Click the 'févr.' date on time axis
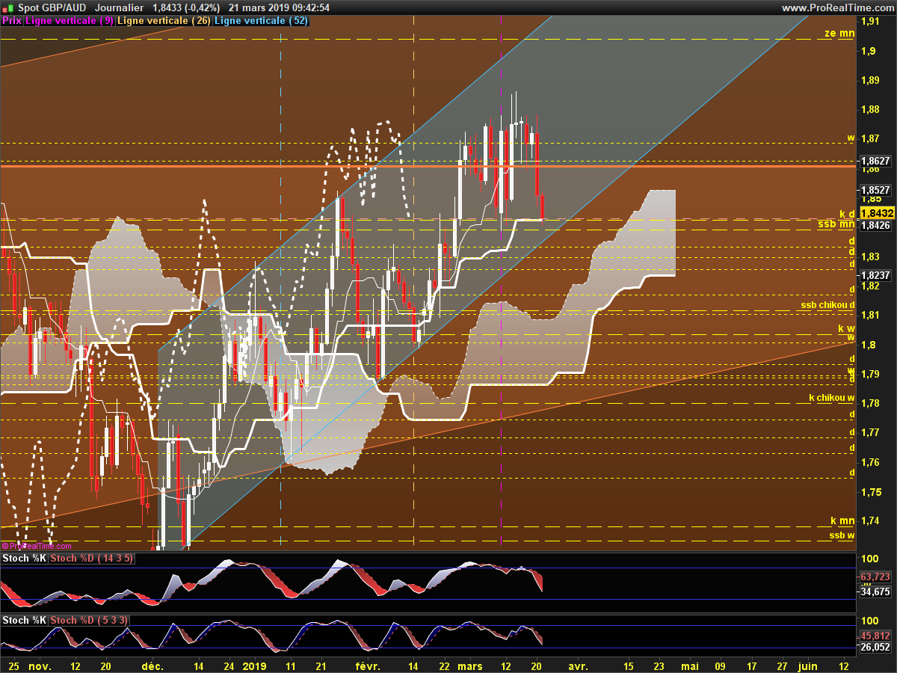This screenshot has height=673, width=897. (368, 665)
